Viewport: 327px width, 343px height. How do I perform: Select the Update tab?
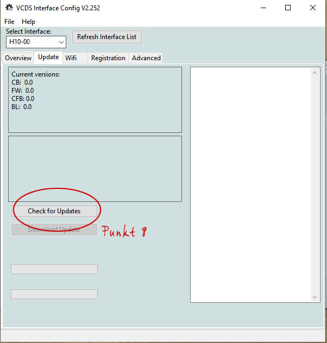48,57
